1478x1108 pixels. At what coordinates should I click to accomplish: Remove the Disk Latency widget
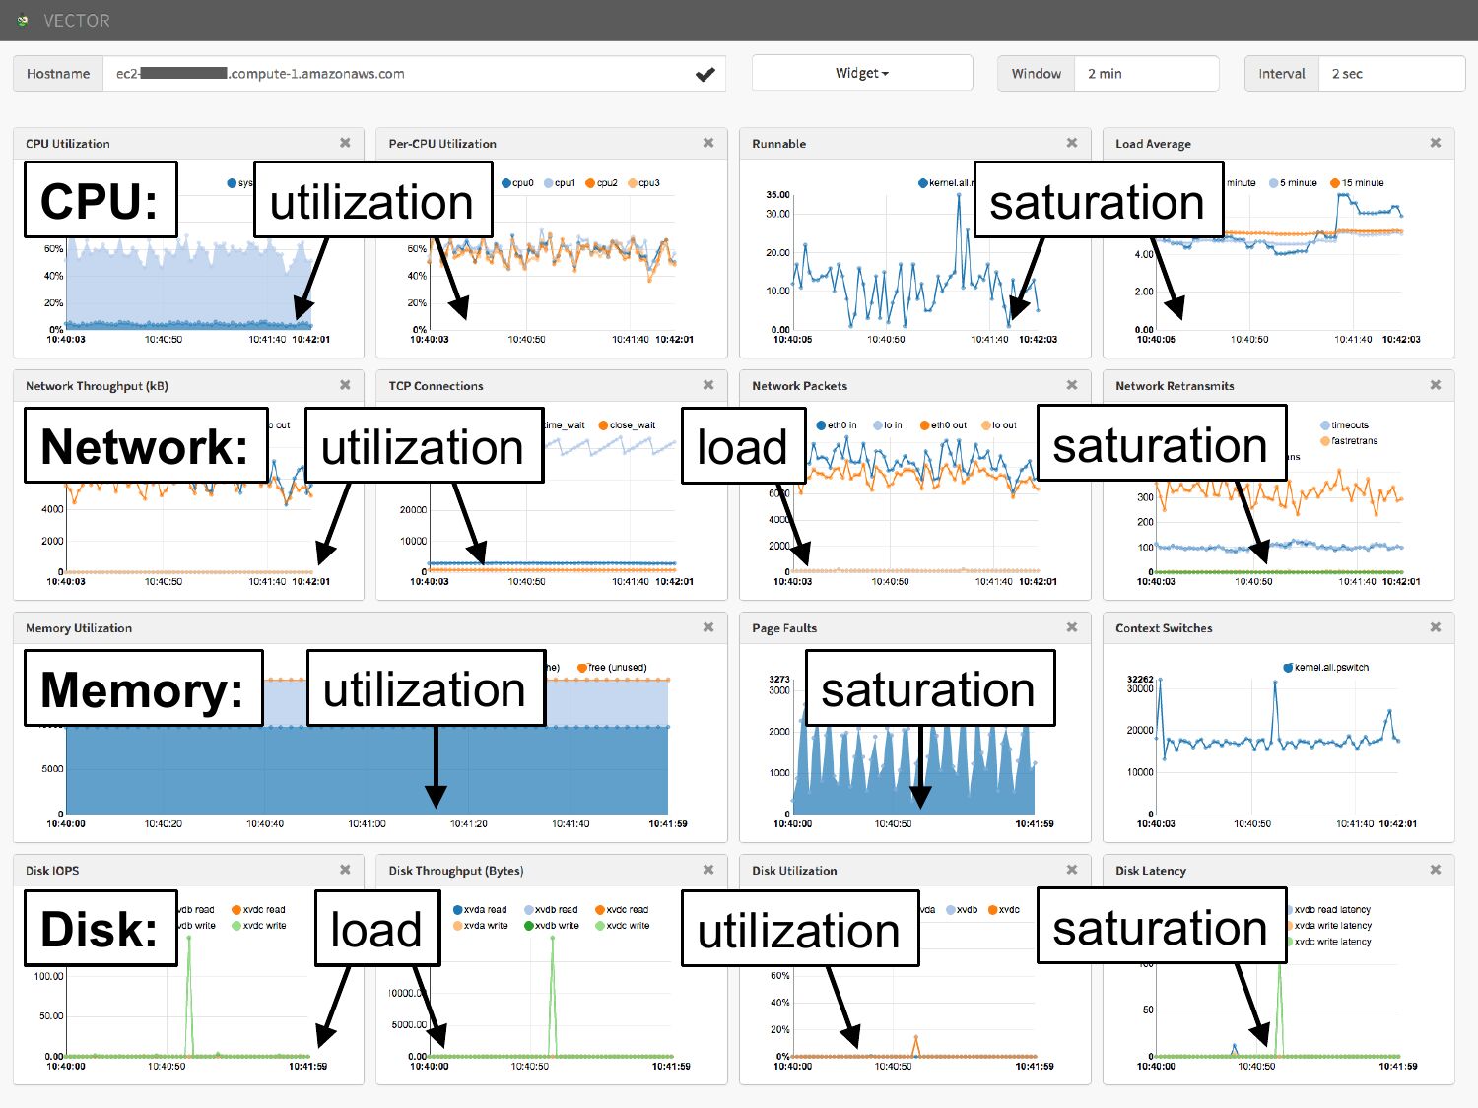1435,870
